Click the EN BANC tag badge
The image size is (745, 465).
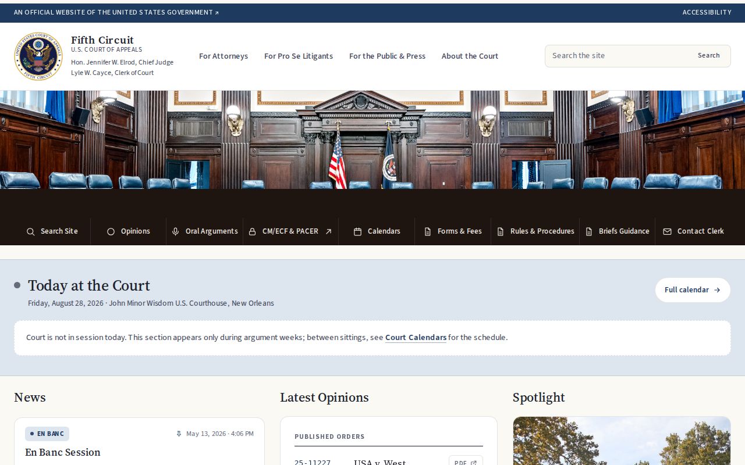pyautogui.click(x=47, y=434)
